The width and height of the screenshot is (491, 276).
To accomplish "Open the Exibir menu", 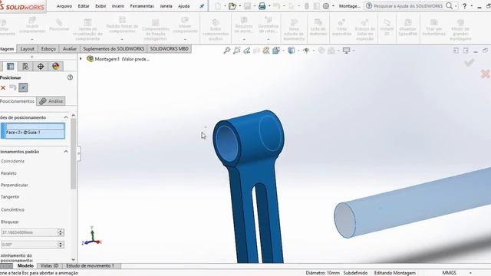I will [x=101, y=6].
